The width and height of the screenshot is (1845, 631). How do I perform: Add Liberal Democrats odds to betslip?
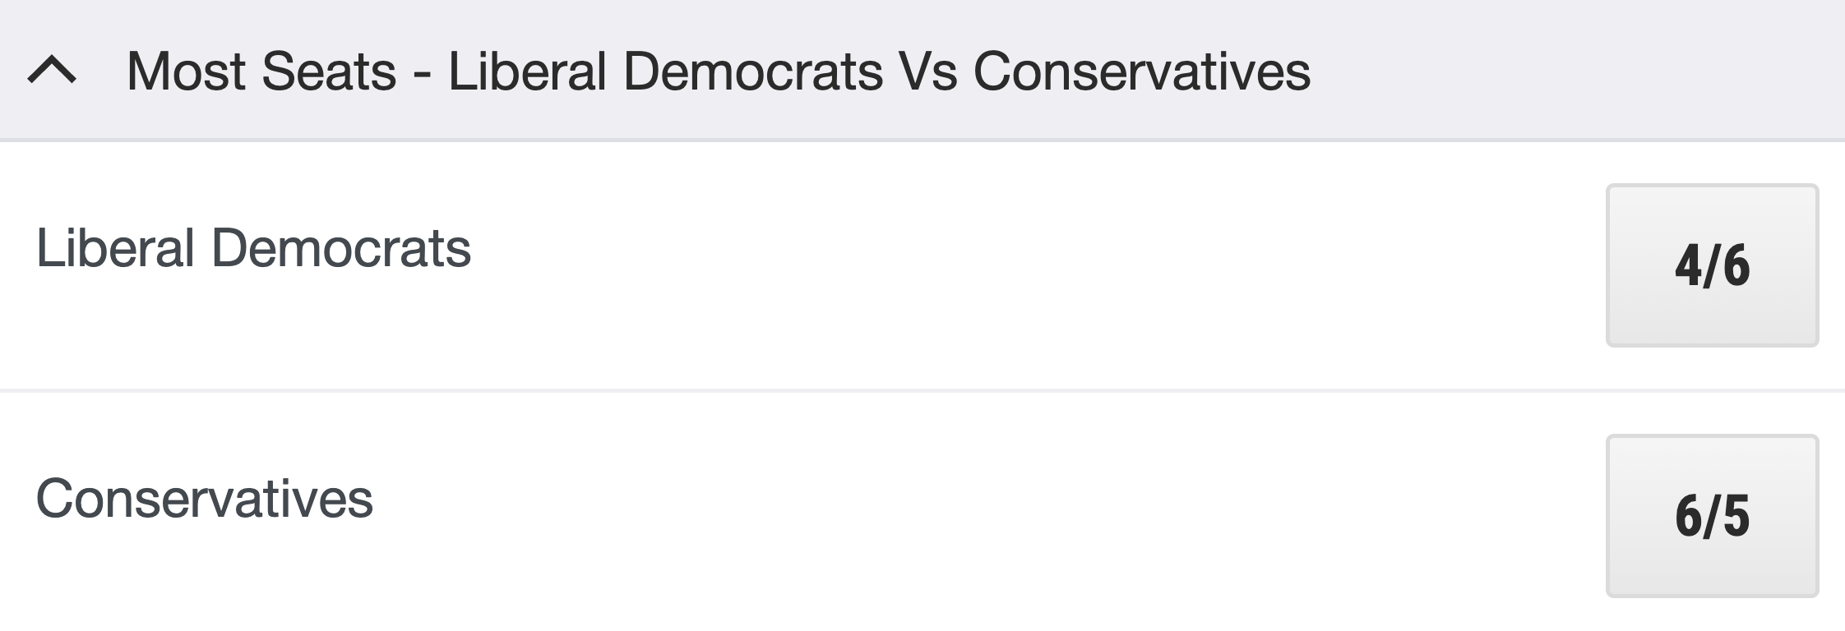pyautogui.click(x=1712, y=265)
